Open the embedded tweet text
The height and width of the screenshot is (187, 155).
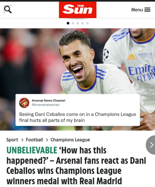[x=77, y=117]
